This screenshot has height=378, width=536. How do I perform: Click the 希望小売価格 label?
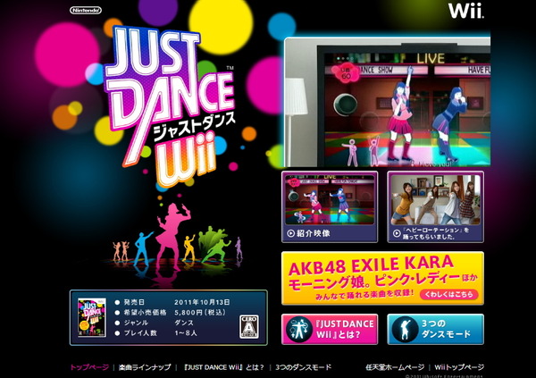[145, 313]
